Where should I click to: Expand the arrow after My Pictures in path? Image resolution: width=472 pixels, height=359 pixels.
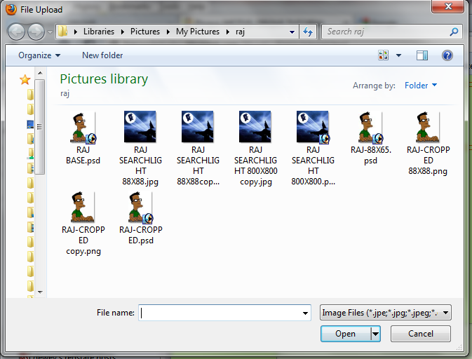(228, 32)
